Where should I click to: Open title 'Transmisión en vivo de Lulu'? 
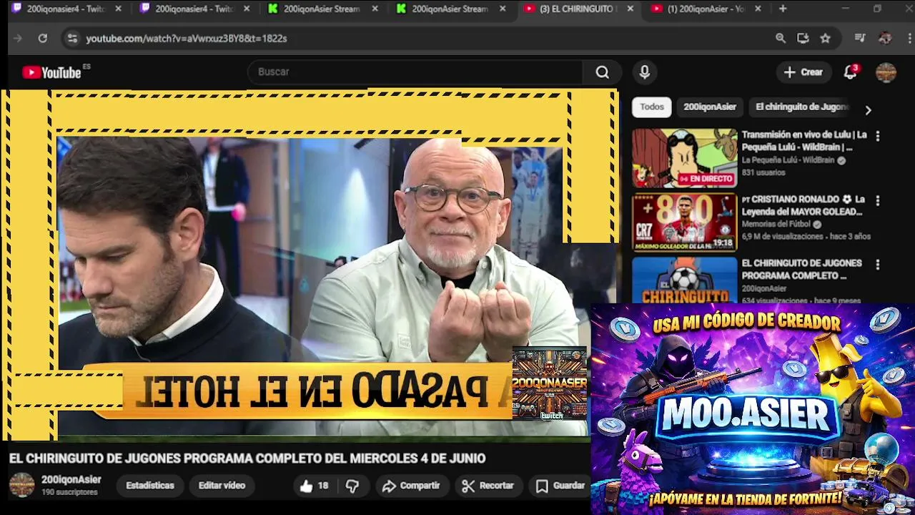point(804,141)
